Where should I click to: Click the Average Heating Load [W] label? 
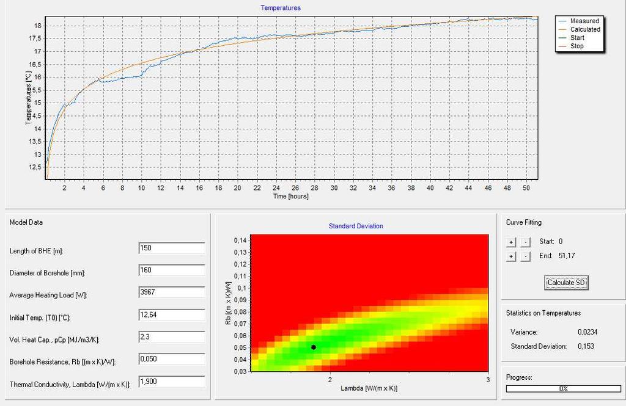click(x=48, y=295)
